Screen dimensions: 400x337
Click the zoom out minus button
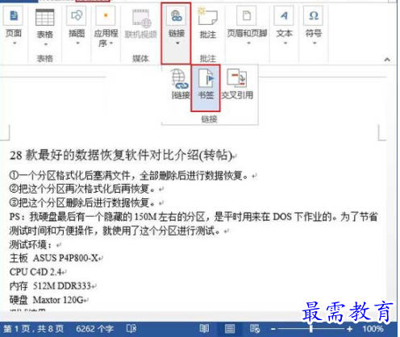273,329
